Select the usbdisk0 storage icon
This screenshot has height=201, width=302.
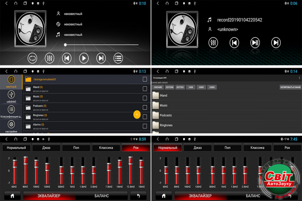click(x=11, y=95)
